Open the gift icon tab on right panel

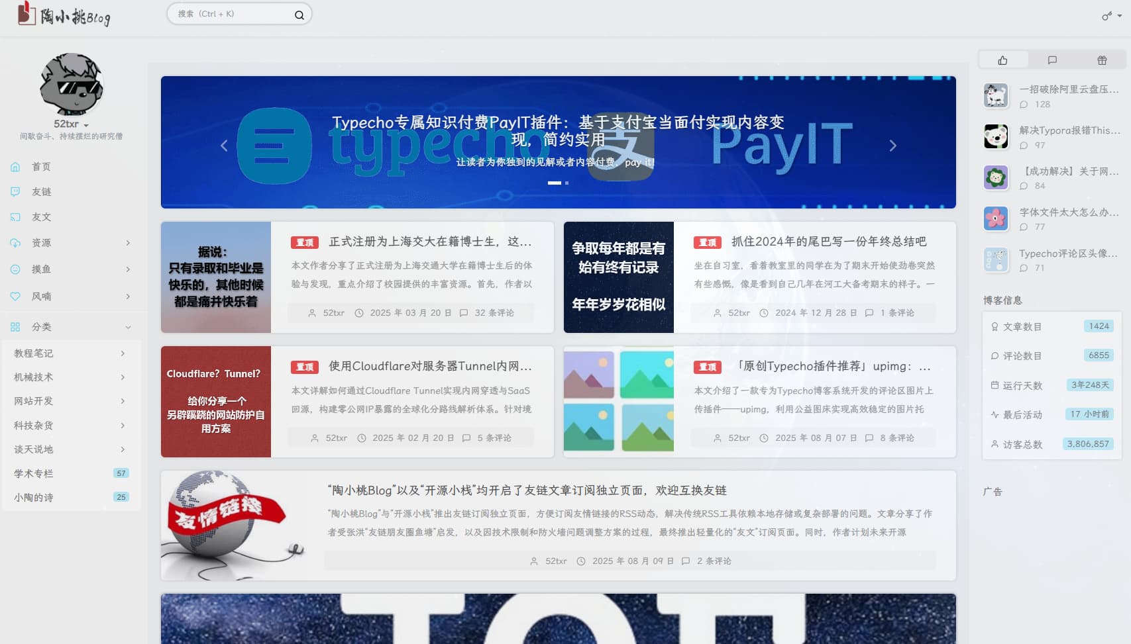(x=1102, y=59)
